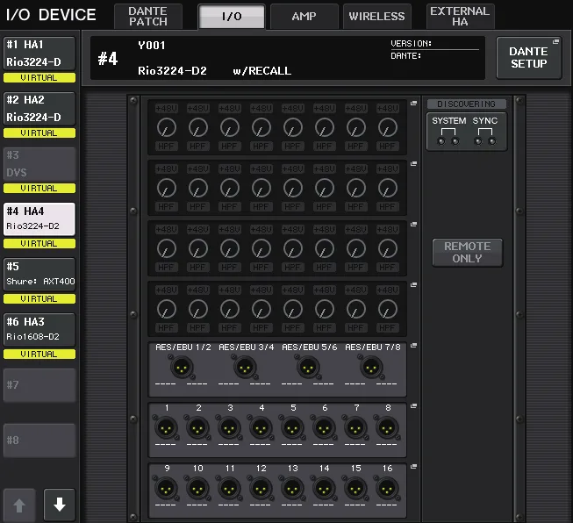This screenshot has height=523, width=573.
Task: Click the DANTE SETUP button
Action: 528,58
